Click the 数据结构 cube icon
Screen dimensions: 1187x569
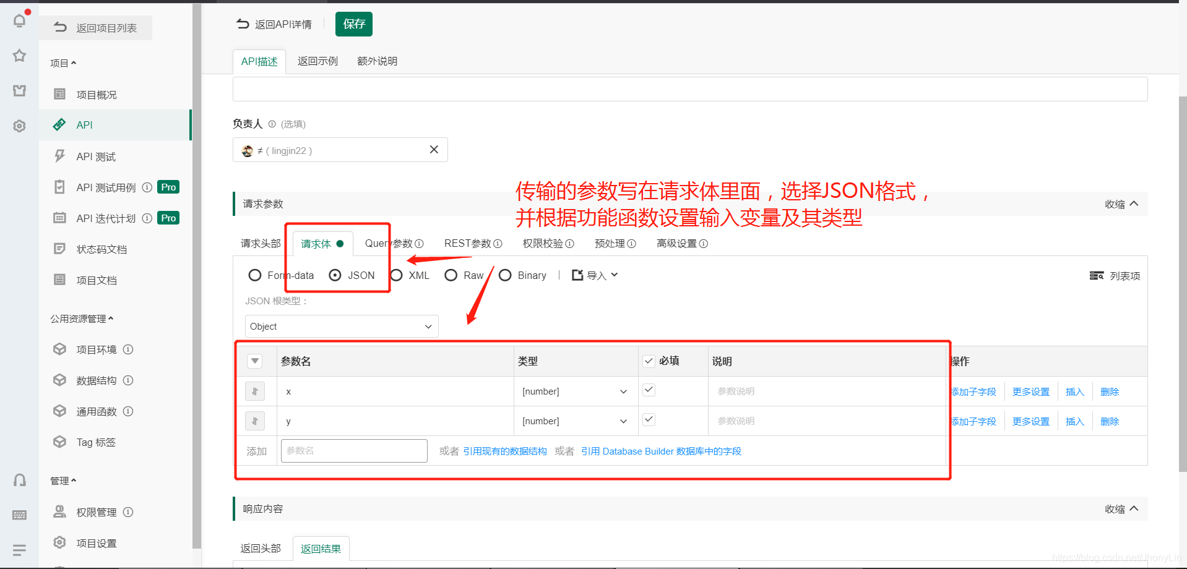pos(59,380)
